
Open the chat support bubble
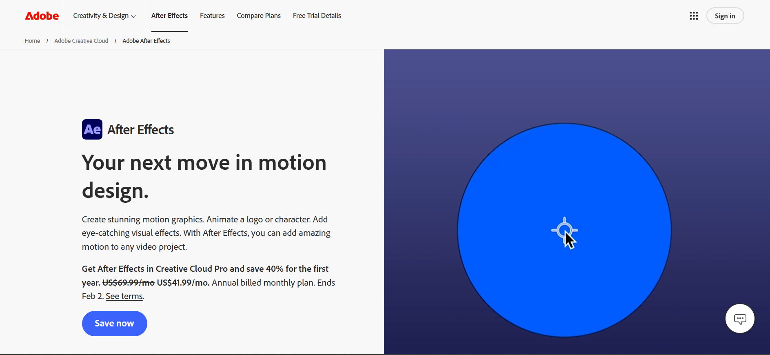(740, 319)
